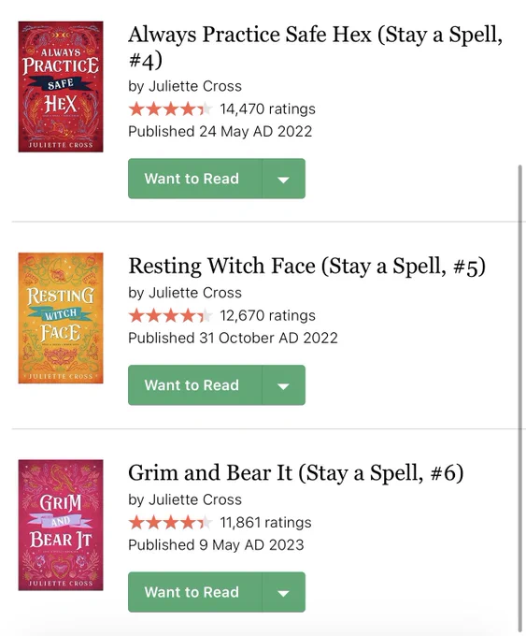The width and height of the screenshot is (526, 636).
Task: Open the Resting Witch Face title link
Action: [x=306, y=266]
